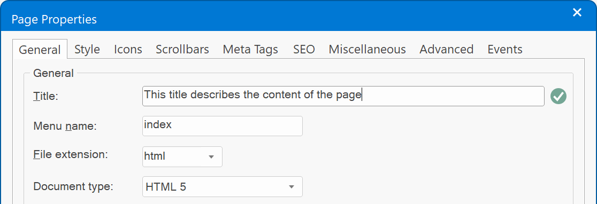597x204 pixels.
Task: Switch to the Style tab
Action: point(87,49)
